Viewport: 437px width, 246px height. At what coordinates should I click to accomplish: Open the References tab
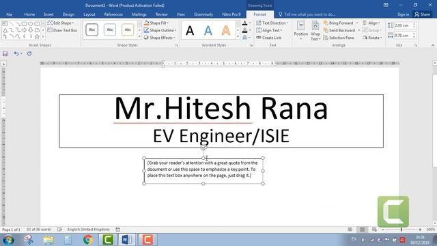click(113, 14)
